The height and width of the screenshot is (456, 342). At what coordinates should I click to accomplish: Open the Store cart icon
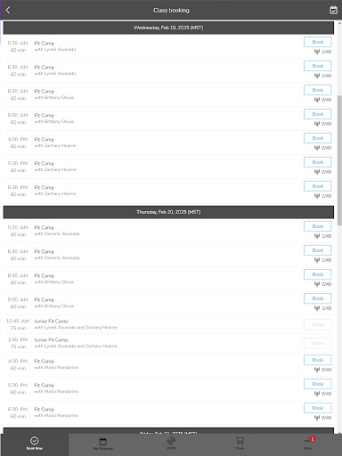point(240,441)
